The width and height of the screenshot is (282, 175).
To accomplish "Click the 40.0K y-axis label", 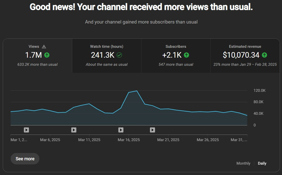I will [259, 114].
